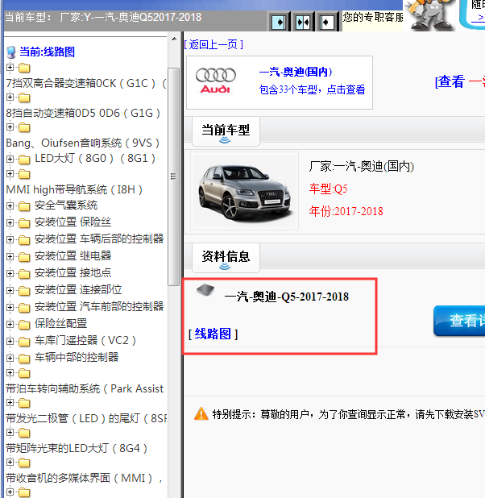Click 包含33个车型，点击查看 link

(313, 90)
